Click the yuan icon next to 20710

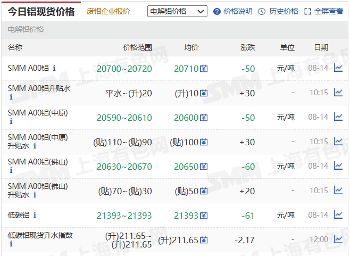click(204, 69)
